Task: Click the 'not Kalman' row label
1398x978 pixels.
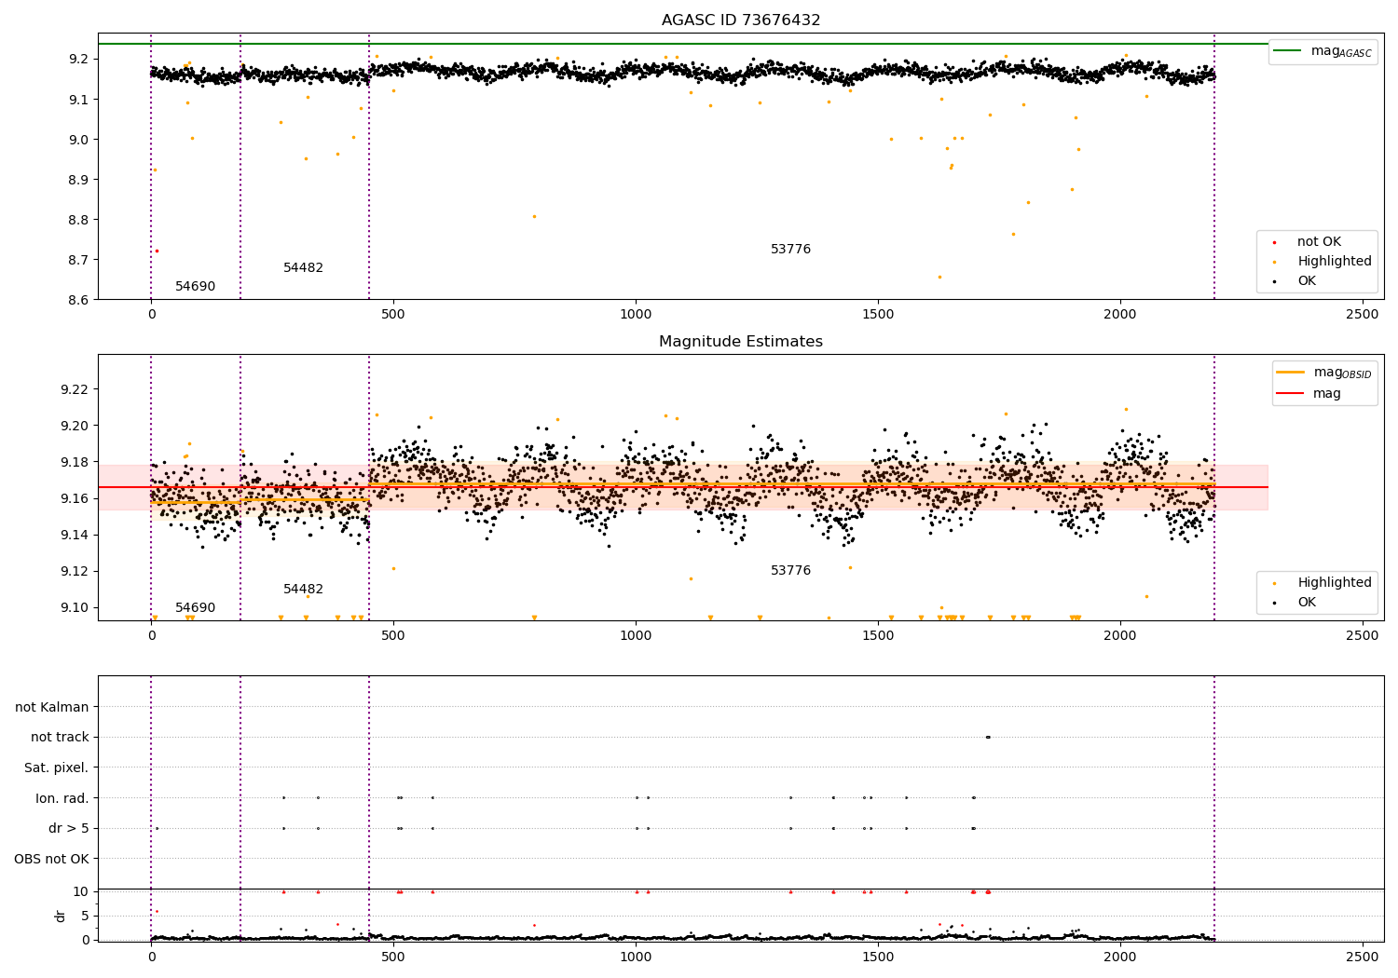Action: coord(52,708)
